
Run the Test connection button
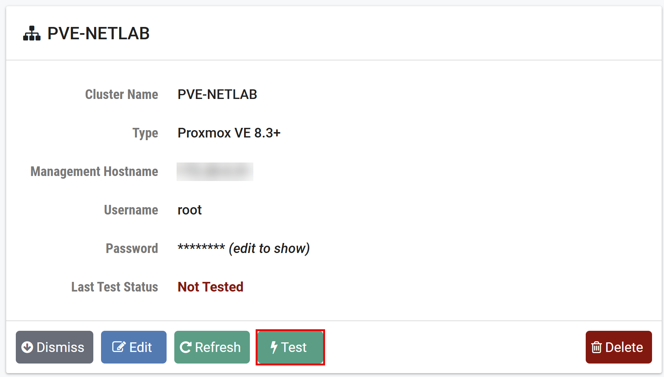290,347
